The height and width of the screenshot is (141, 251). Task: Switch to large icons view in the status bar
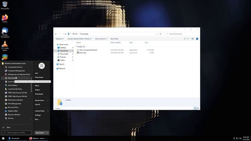pyautogui.click(x=198, y=108)
